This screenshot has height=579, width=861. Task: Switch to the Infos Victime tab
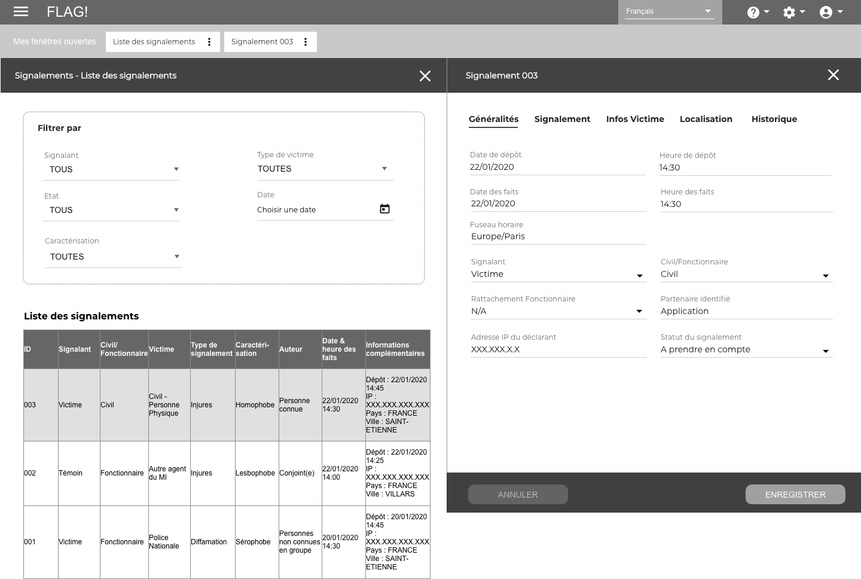(634, 119)
